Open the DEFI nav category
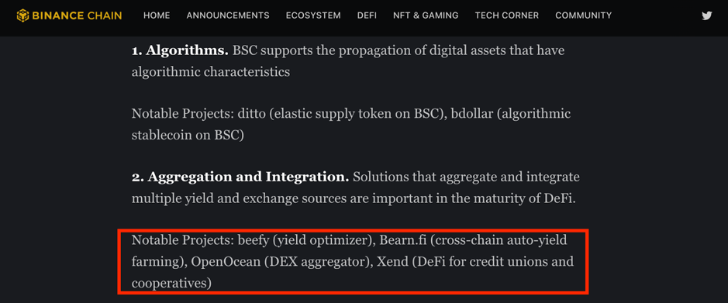 [x=367, y=15]
